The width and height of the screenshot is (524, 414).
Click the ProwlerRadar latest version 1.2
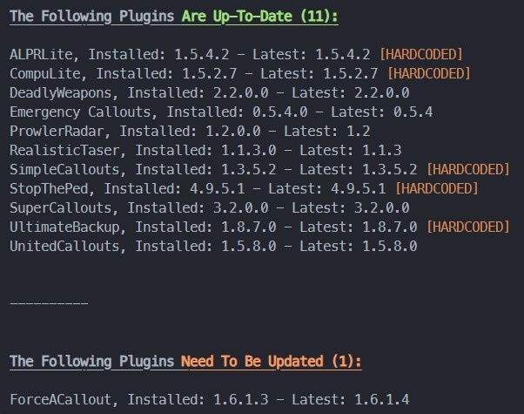pos(359,132)
